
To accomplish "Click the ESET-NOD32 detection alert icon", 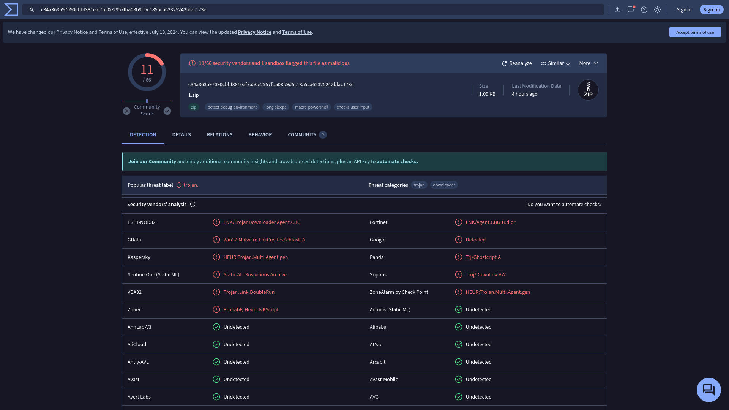I will coord(216,222).
